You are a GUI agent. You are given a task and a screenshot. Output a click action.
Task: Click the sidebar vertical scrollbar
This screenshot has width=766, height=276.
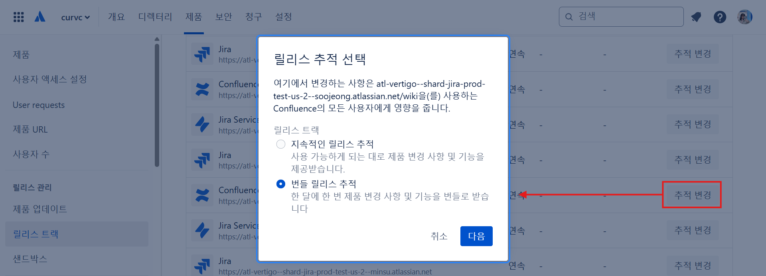coord(157,105)
